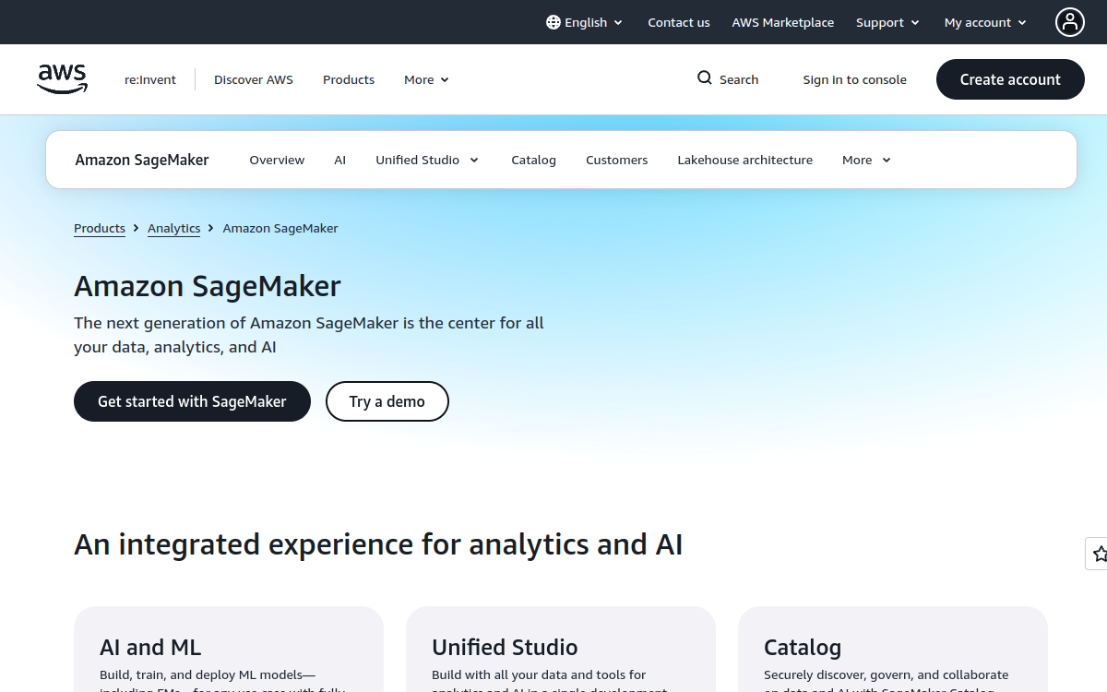The height and width of the screenshot is (692, 1107).
Task: Open the Catalog card
Action: point(893,649)
